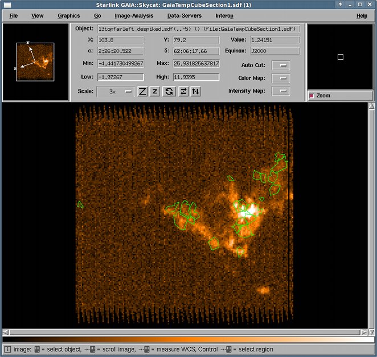Open the Intensity Map dropdown

[281, 91]
